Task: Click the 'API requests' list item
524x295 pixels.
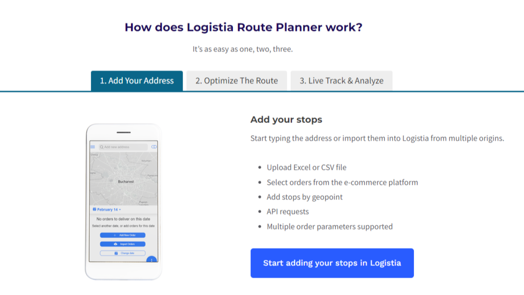Action: coord(288,211)
